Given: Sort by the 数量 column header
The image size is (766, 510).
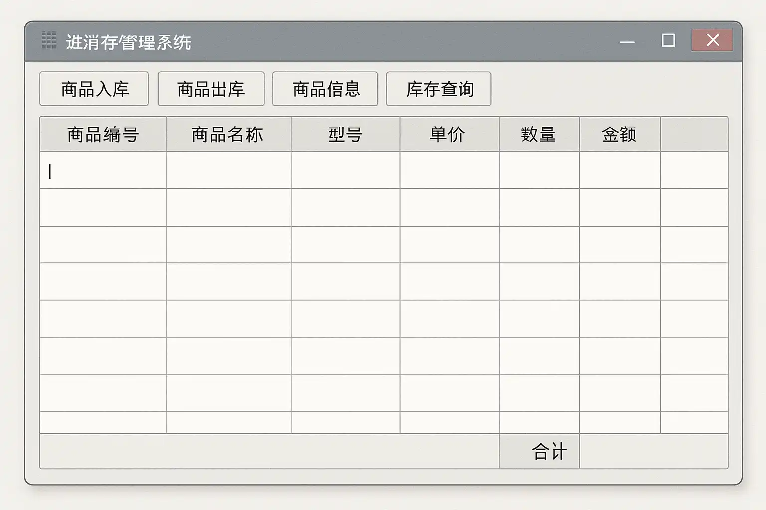Looking at the screenshot, I should pyautogui.click(x=539, y=134).
